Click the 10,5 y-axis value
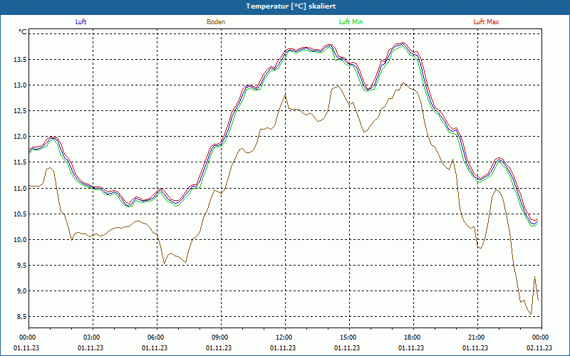The height and width of the screenshot is (356, 570). click(21, 214)
